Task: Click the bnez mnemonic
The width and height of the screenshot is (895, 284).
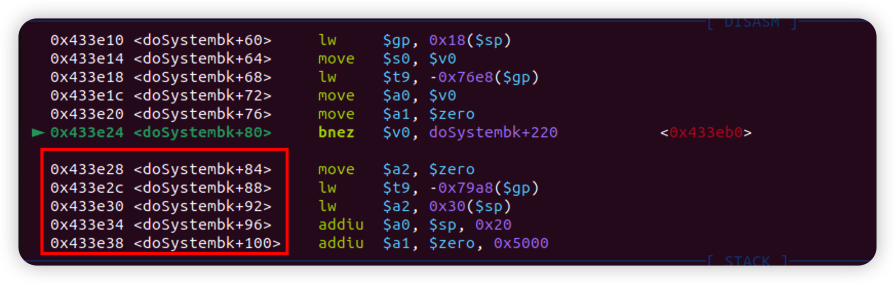Action: pos(336,133)
